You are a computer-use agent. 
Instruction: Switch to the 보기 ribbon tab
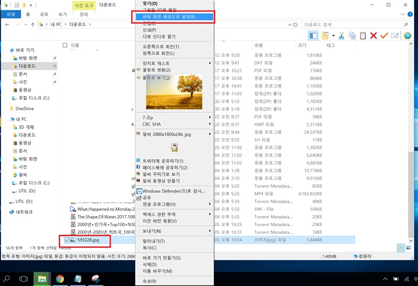[62, 14]
